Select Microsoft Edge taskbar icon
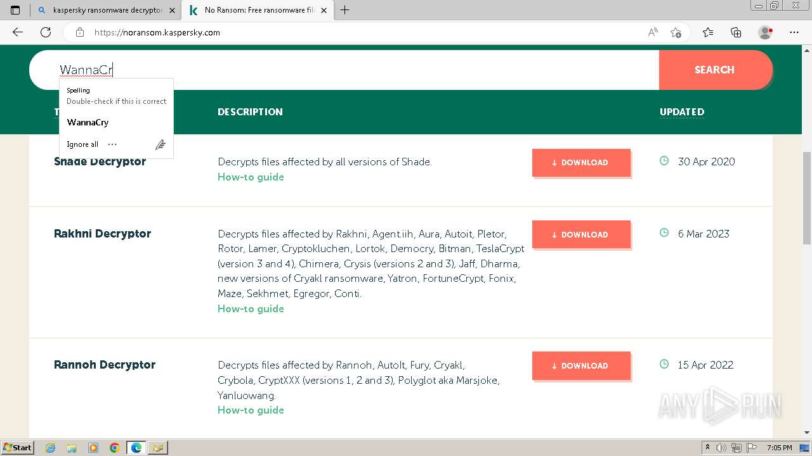The height and width of the screenshot is (456, 812). coord(136,448)
